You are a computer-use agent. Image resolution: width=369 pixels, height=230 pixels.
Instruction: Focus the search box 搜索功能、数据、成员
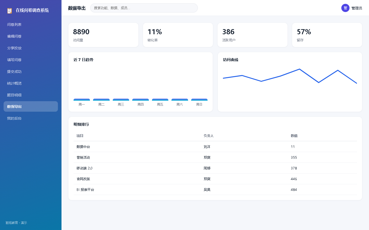144,8
